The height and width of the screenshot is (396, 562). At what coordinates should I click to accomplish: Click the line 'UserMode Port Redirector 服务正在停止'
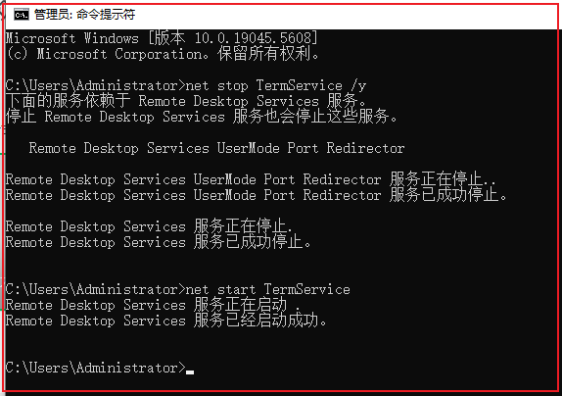click(x=251, y=179)
